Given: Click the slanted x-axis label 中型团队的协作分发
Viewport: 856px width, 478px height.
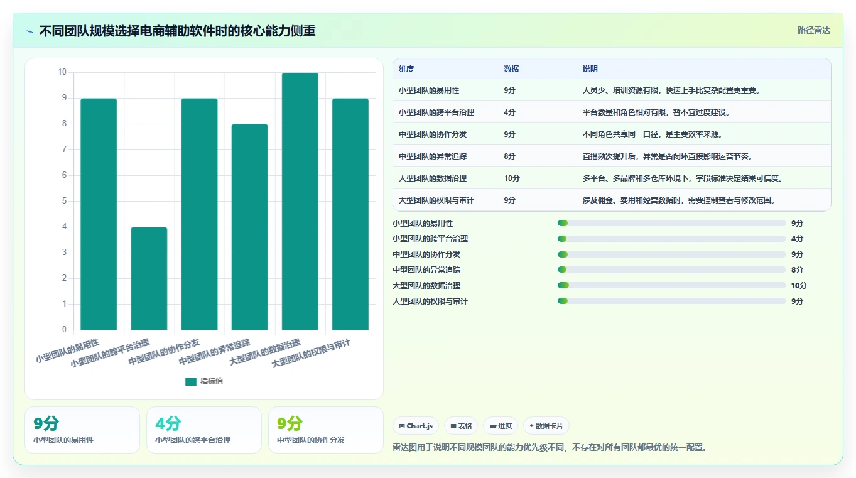Looking at the screenshot, I should [x=164, y=352].
